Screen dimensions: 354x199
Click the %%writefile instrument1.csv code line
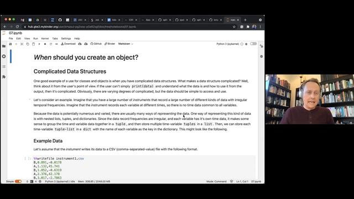59,159
